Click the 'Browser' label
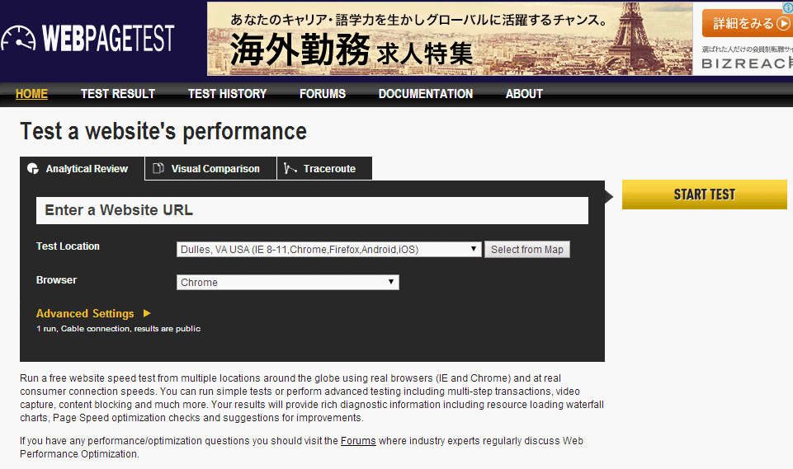This screenshot has width=793, height=469. pyautogui.click(x=57, y=280)
